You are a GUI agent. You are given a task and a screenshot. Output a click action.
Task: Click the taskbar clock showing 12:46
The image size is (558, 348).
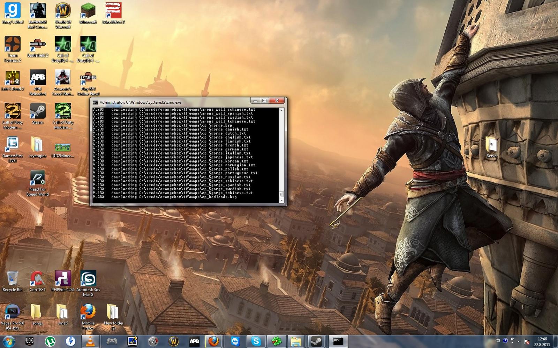coord(542,341)
